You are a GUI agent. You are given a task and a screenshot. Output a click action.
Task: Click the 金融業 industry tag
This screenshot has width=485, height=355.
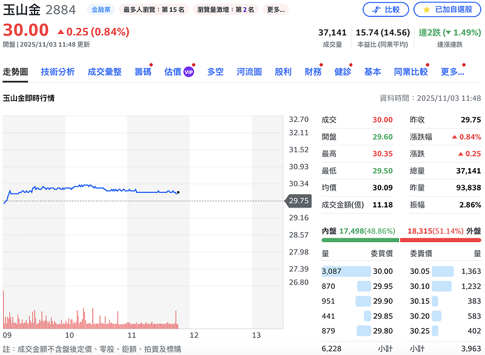[101, 10]
